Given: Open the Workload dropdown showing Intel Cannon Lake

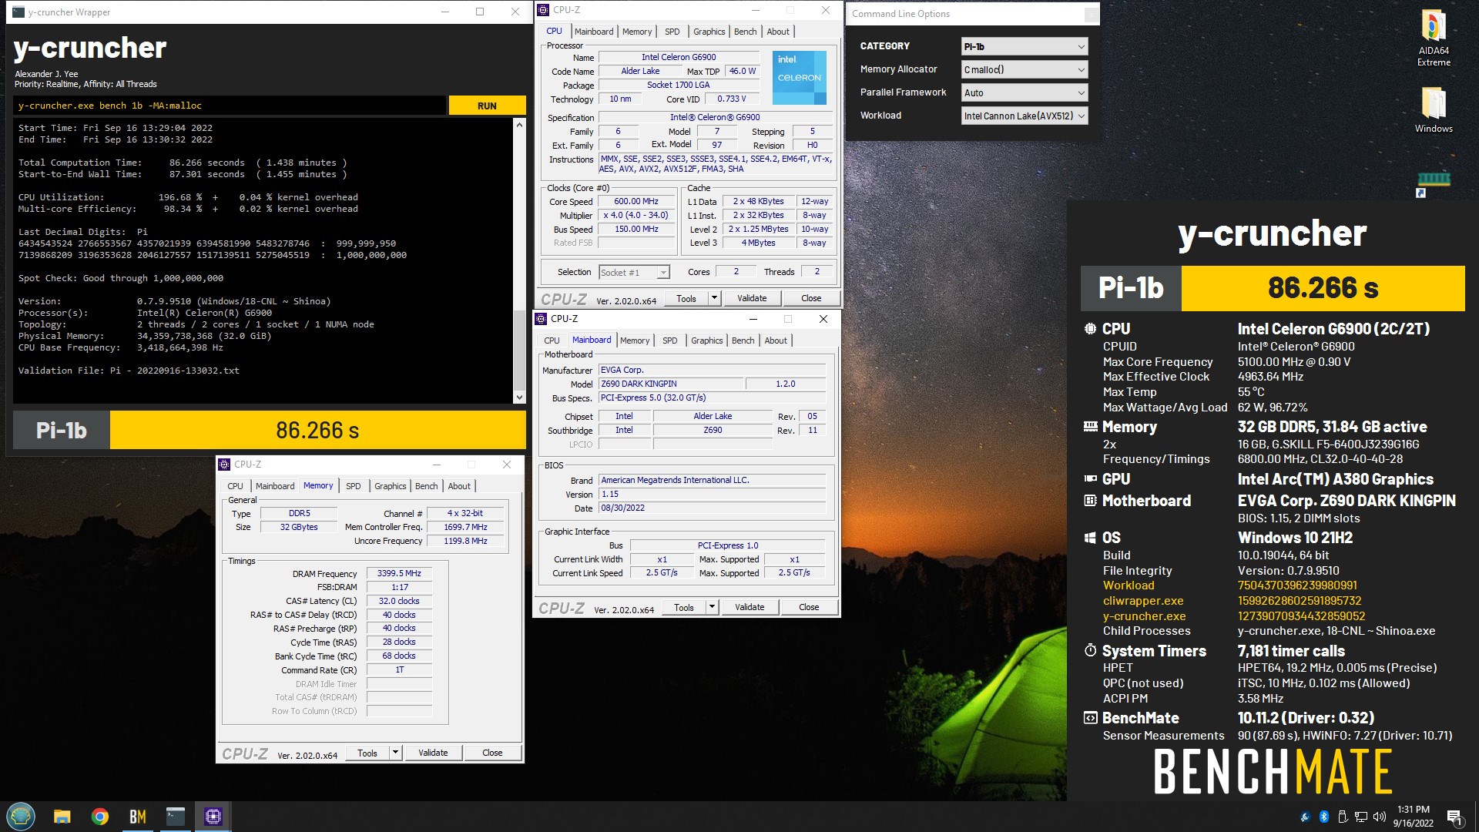Looking at the screenshot, I should point(1025,116).
